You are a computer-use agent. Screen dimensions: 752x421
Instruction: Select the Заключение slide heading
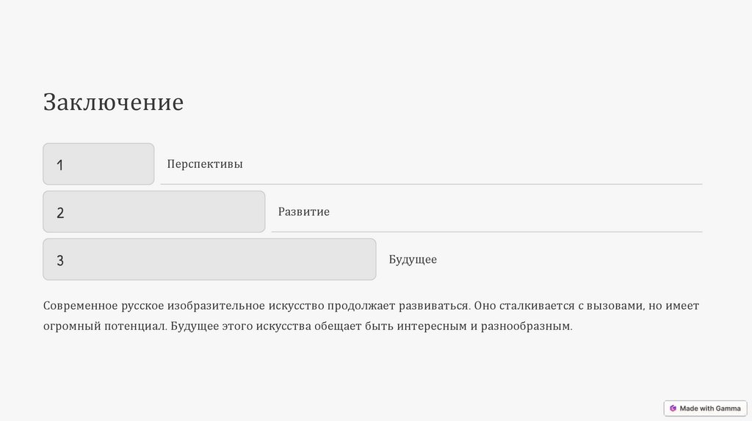[x=113, y=102]
